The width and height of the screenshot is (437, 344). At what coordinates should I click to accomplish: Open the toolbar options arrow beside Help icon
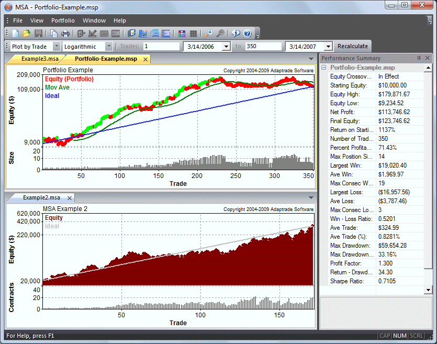tap(258, 36)
